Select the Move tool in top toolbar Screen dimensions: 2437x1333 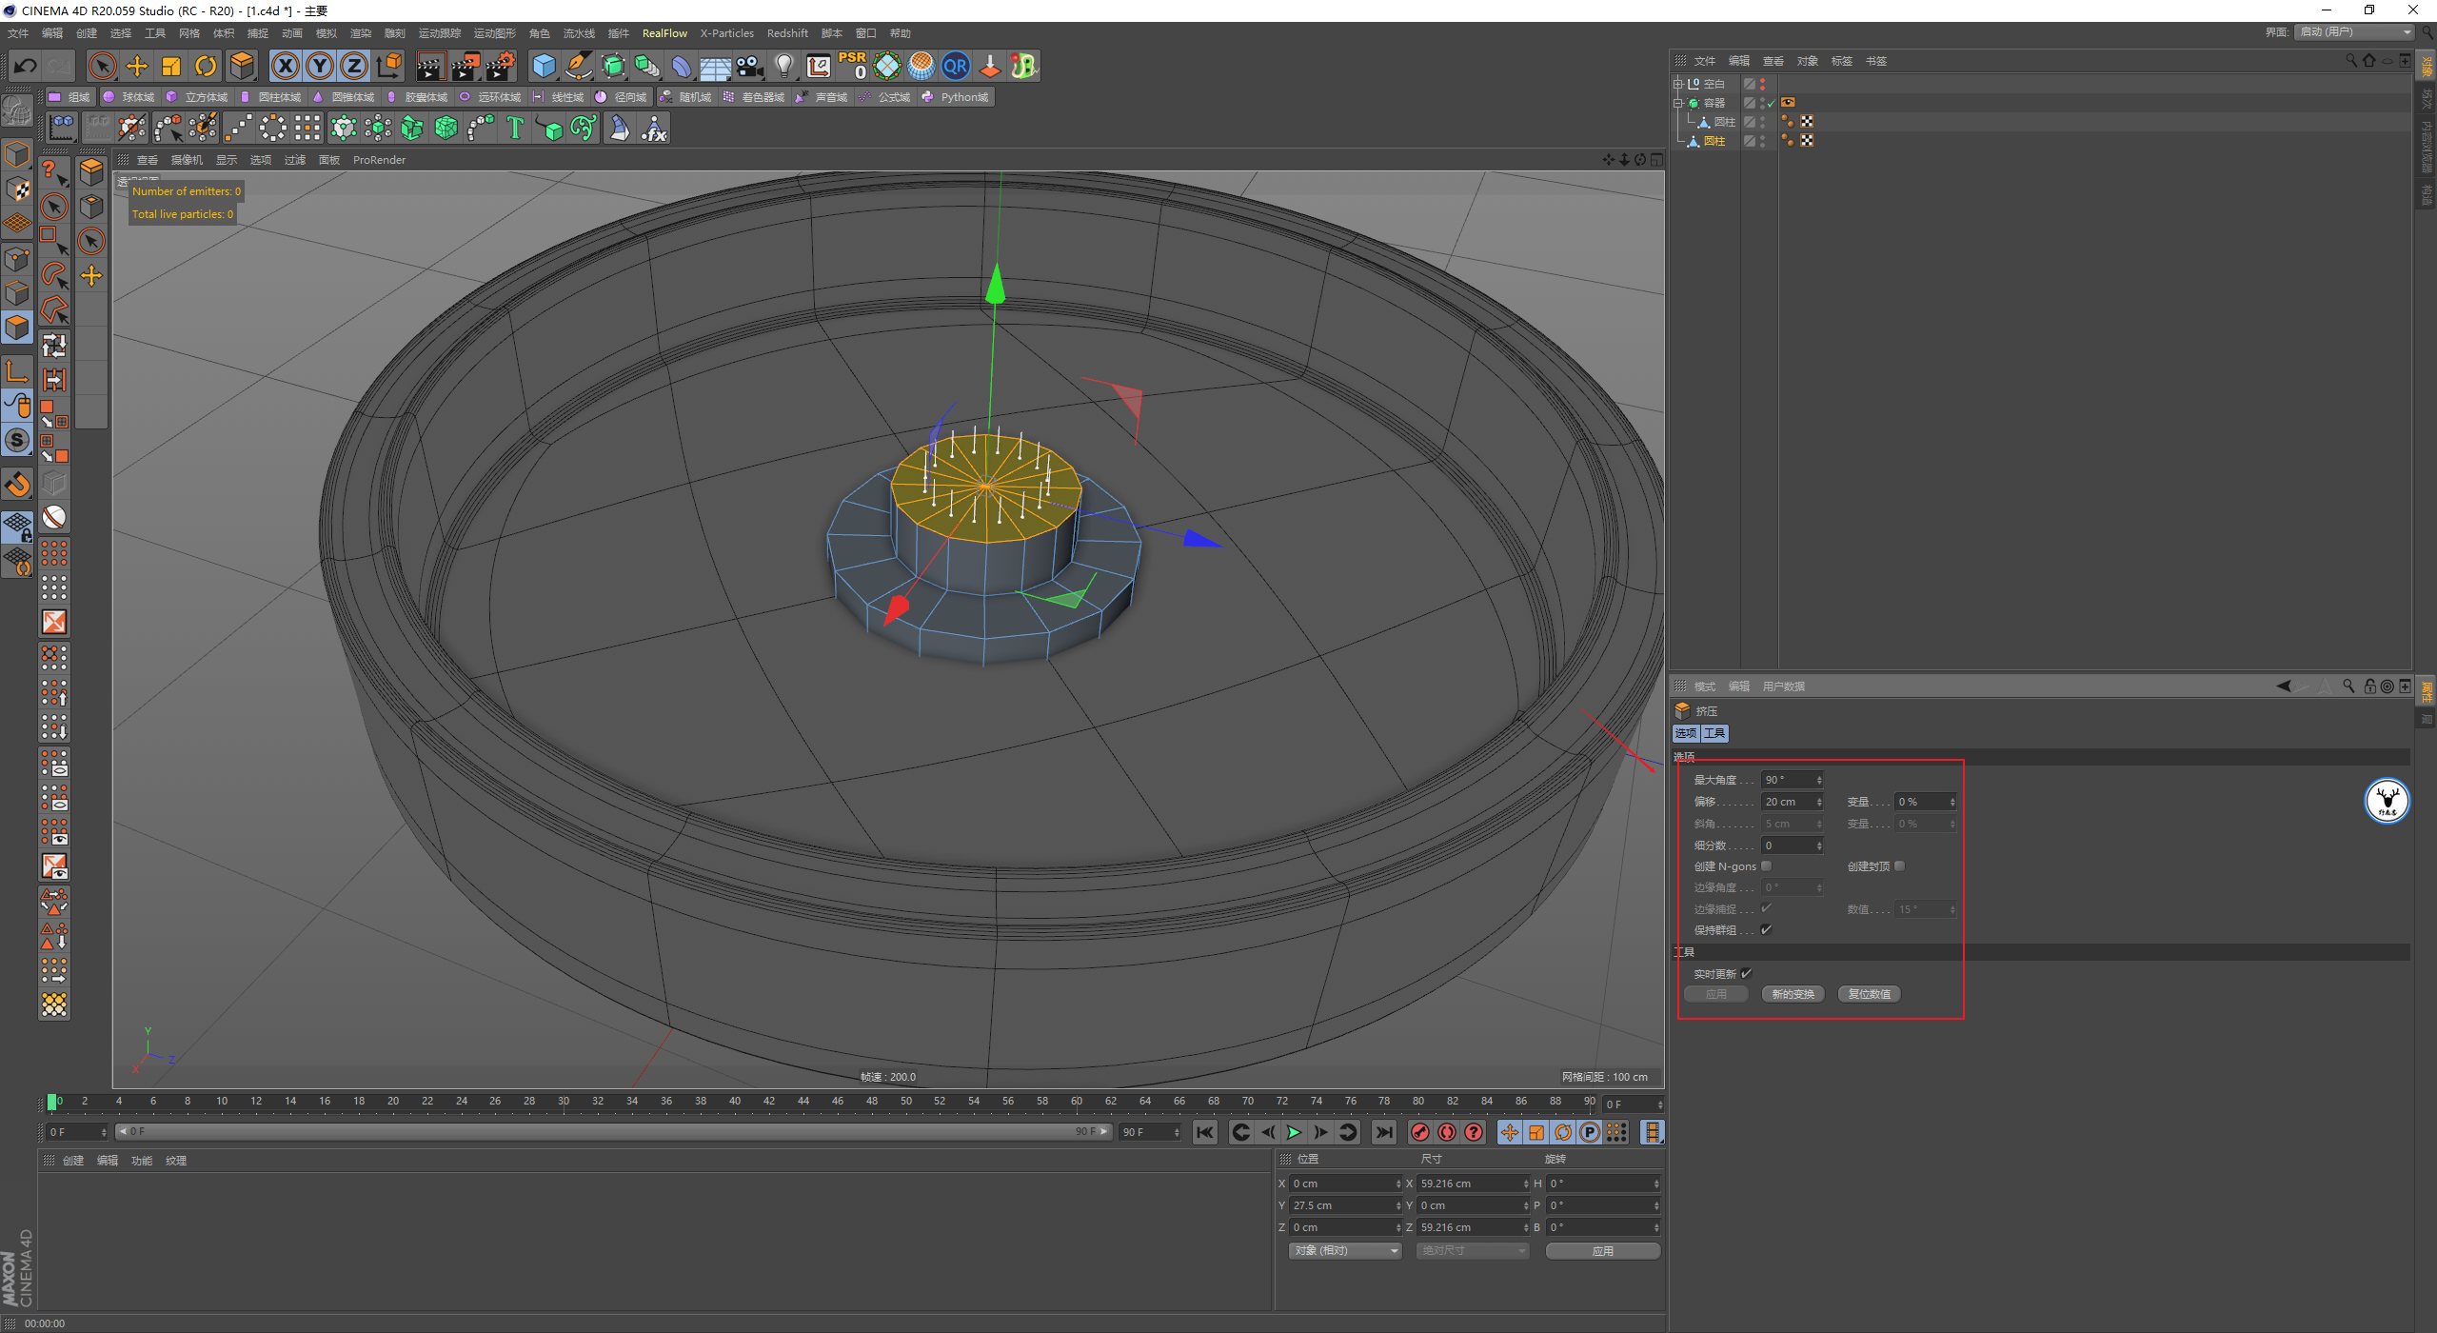click(137, 66)
